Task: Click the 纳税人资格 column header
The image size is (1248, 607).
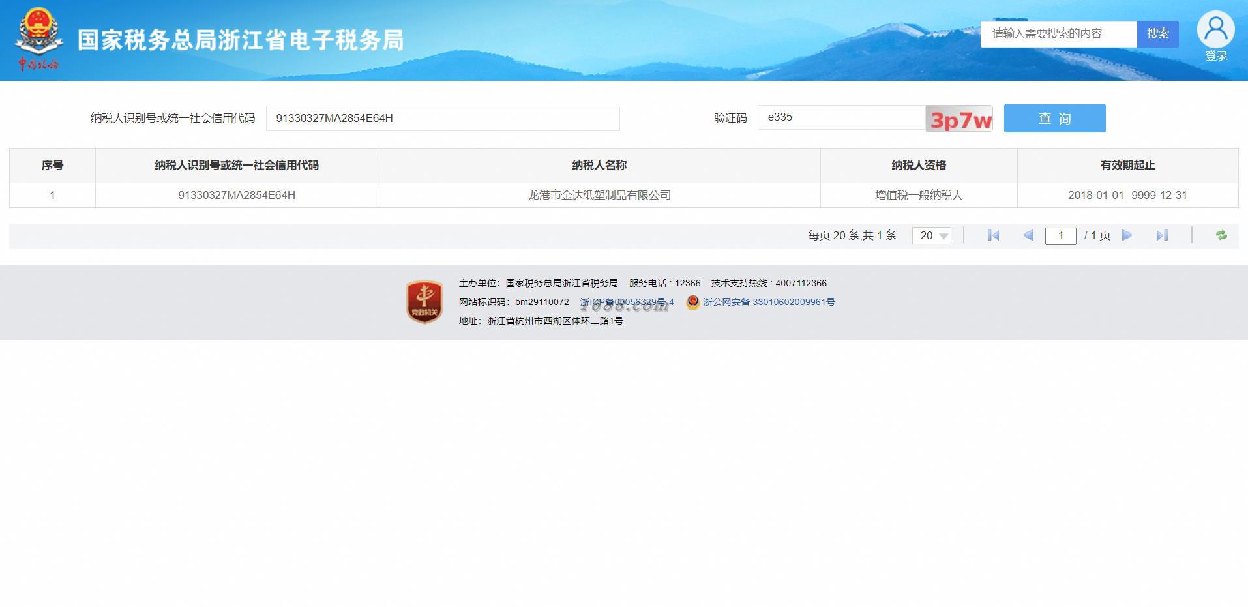Action: coord(919,166)
